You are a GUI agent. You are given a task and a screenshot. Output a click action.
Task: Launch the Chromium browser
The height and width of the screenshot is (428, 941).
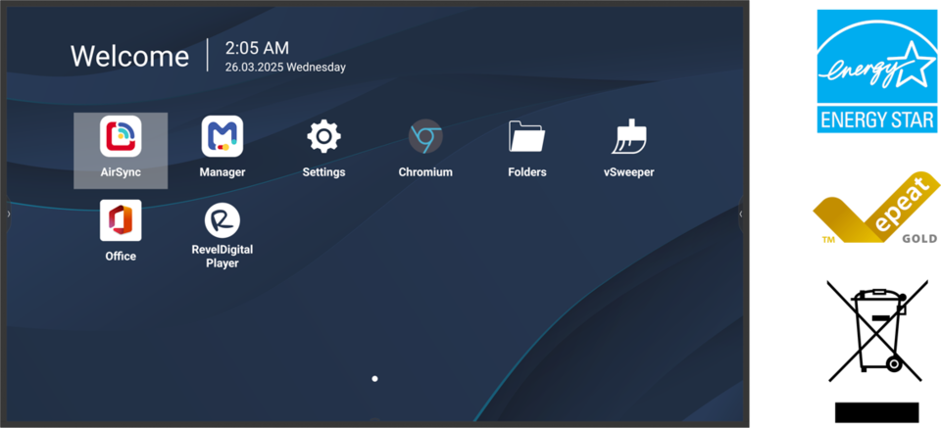pos(425,137)
